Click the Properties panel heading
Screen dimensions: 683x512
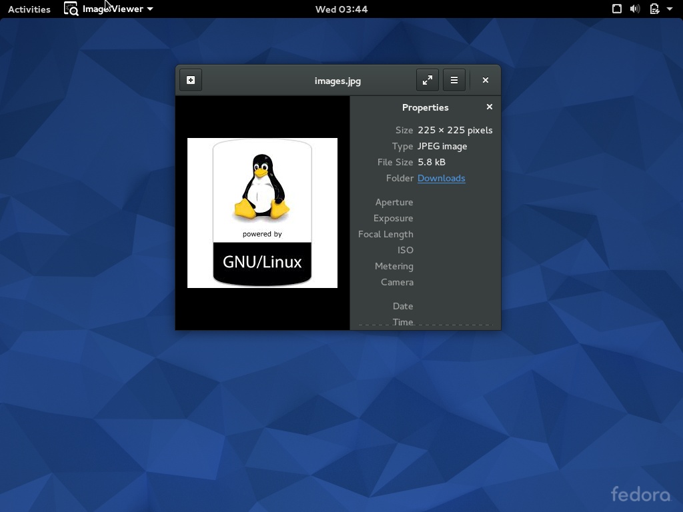425,107
